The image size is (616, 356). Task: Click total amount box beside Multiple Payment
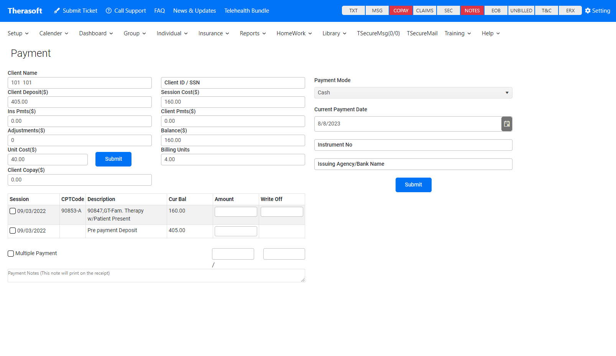point(233,254)
